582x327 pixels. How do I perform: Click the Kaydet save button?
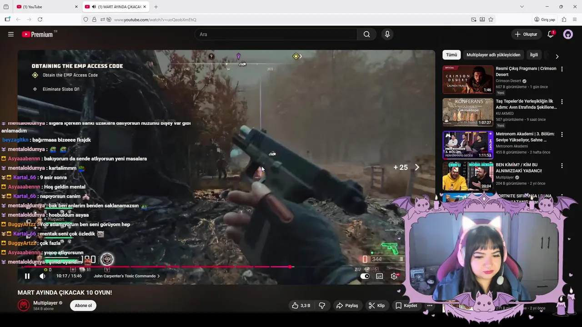[x=406, y=306]
